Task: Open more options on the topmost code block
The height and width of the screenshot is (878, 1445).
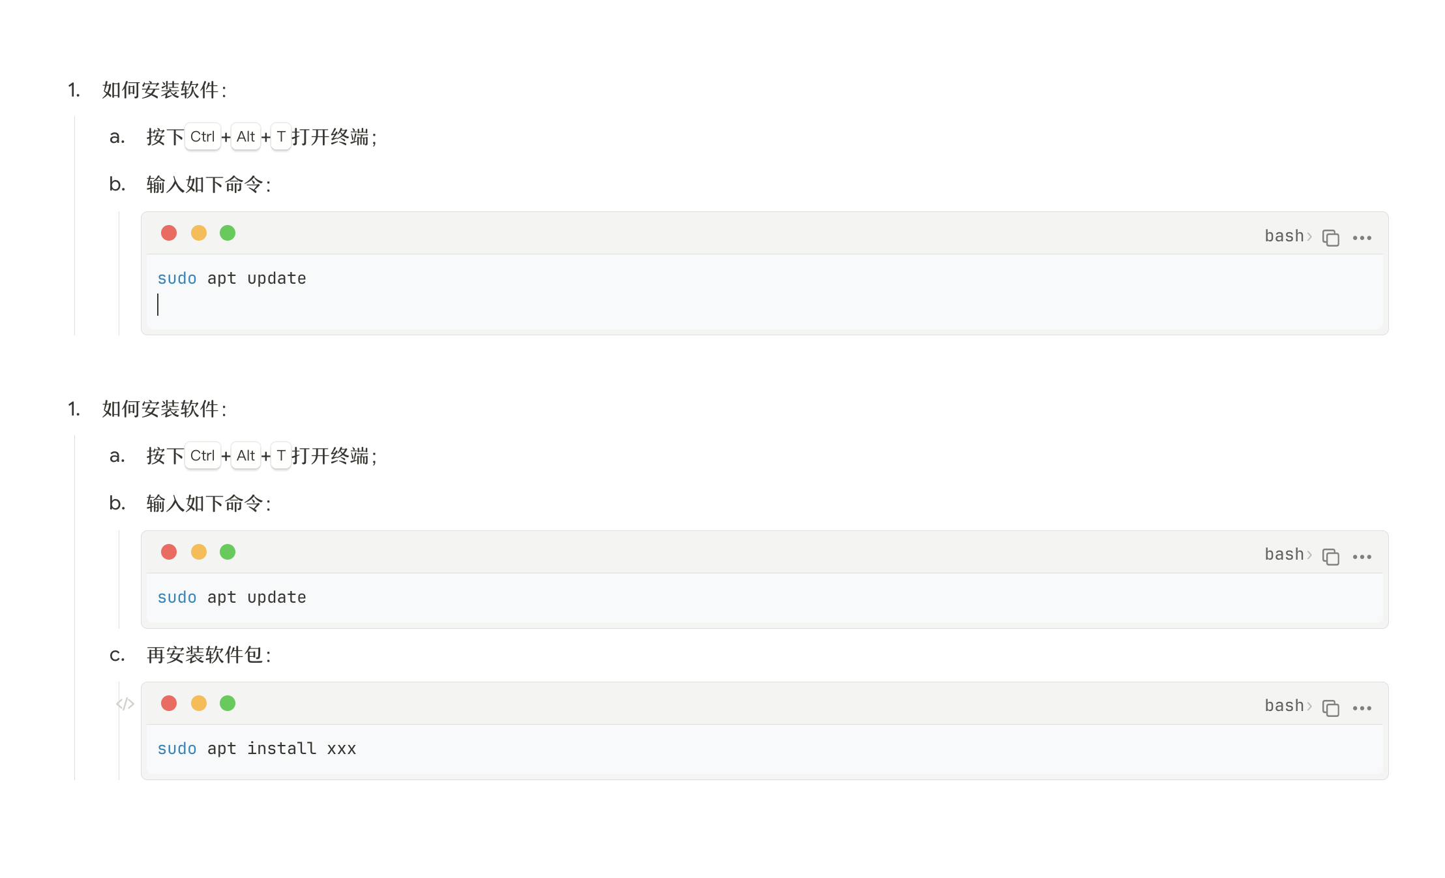Action: (1362, 238)
